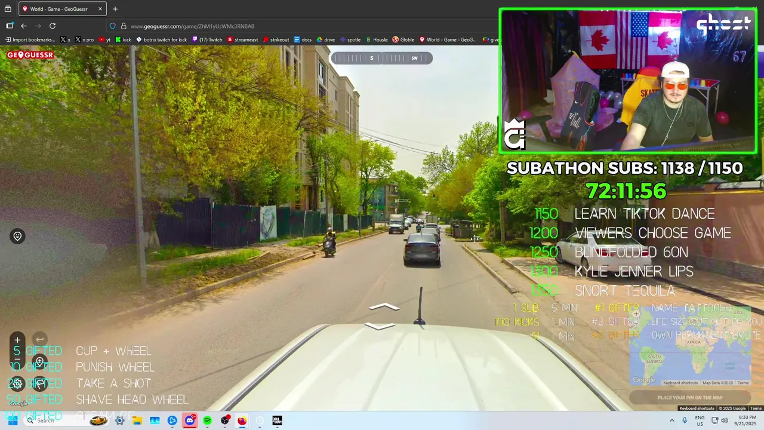The width and height of the screenshot is (764, 430).
Task: Open the browser tab list dropdown
Action: tap(8, 9)
